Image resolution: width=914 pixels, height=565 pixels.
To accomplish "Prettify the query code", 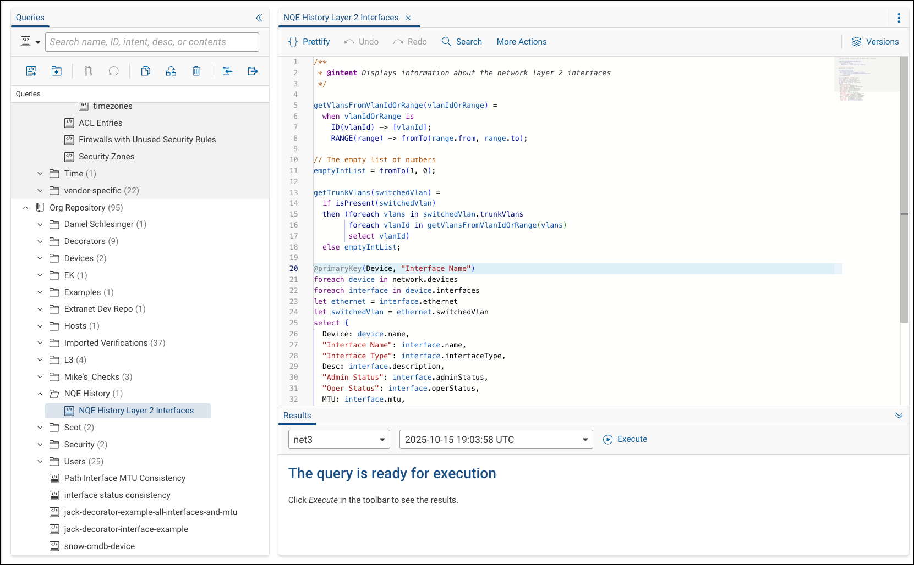I will click(x=309, y=41).
